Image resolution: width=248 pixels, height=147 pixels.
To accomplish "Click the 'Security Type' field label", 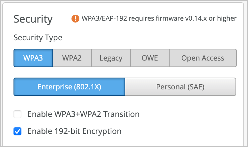I will pos(38,38).
